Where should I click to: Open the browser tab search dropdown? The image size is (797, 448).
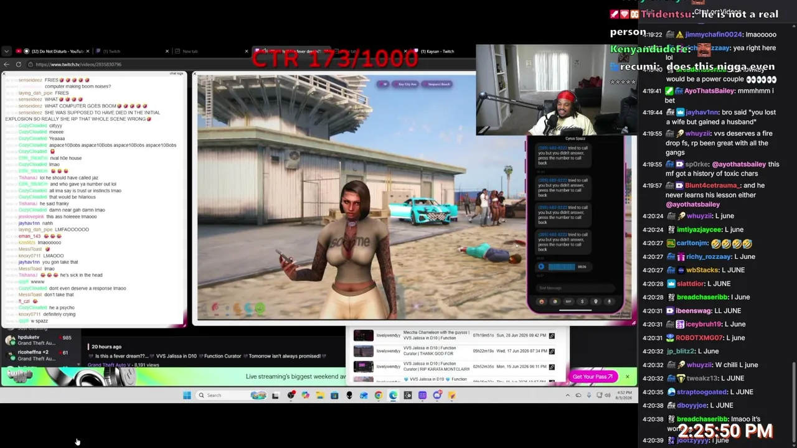click(x=6, y=51)
